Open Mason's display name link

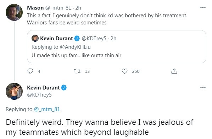pos(35,8)
